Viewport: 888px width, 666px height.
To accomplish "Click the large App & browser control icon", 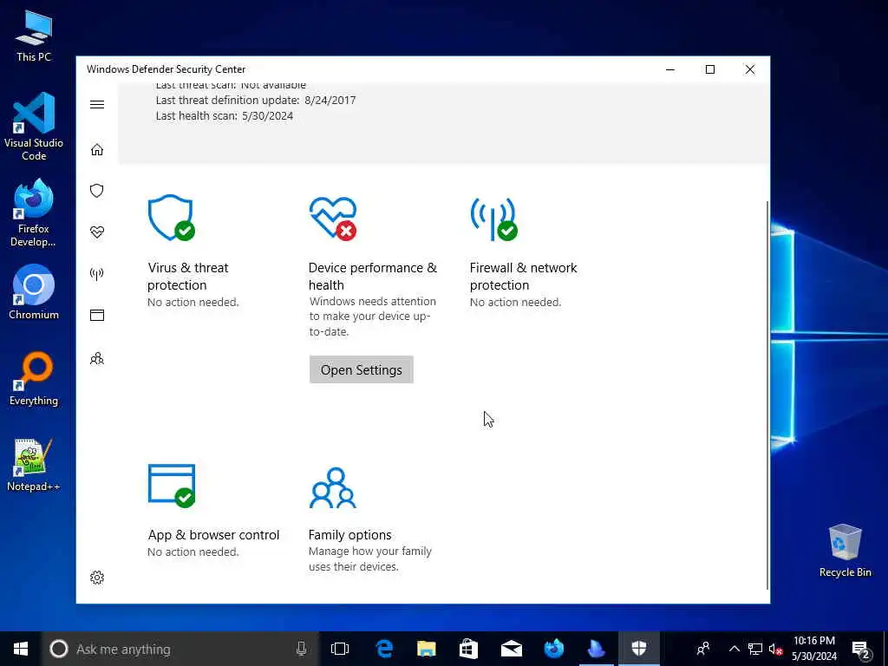I will [172, 486].
